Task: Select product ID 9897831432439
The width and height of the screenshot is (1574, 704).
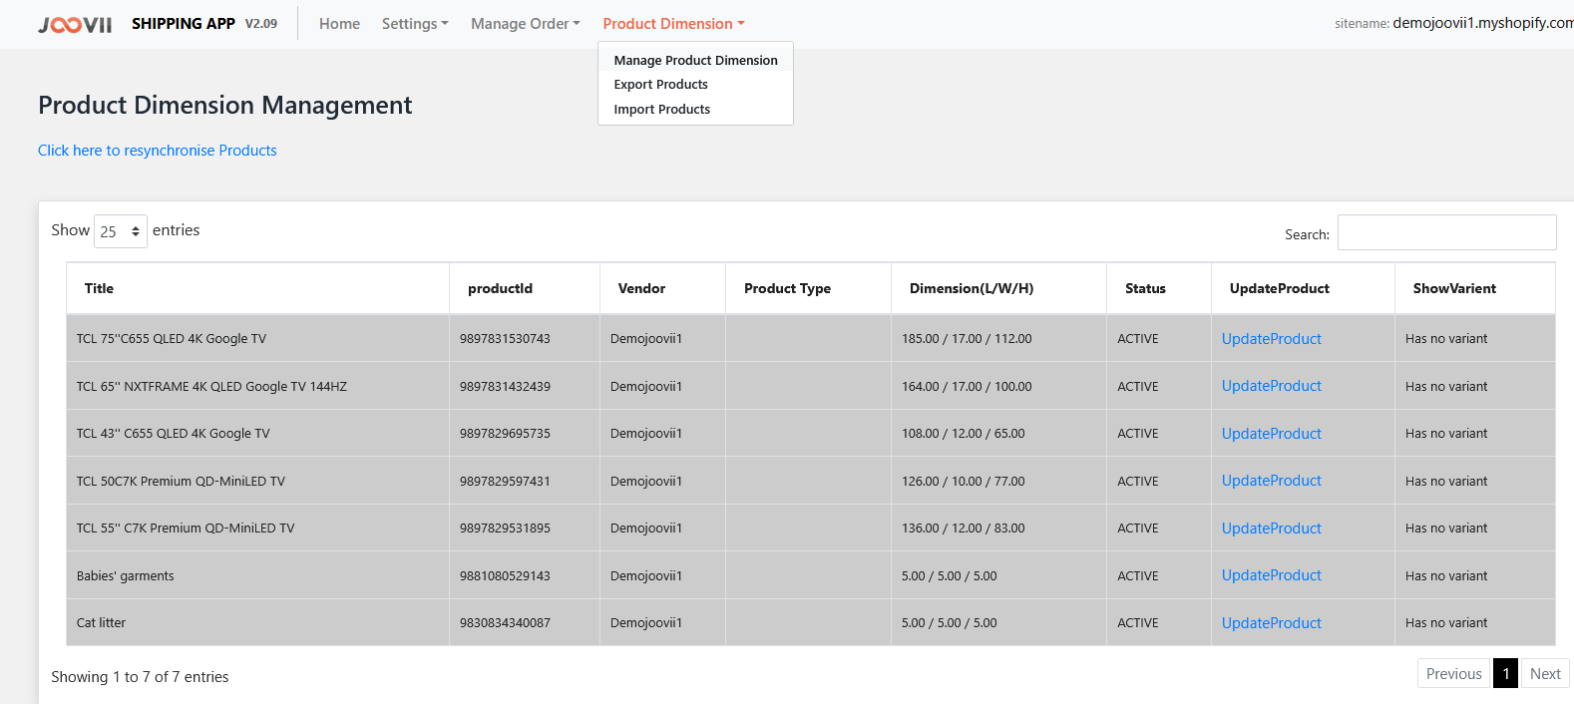Action: [505, 387]
